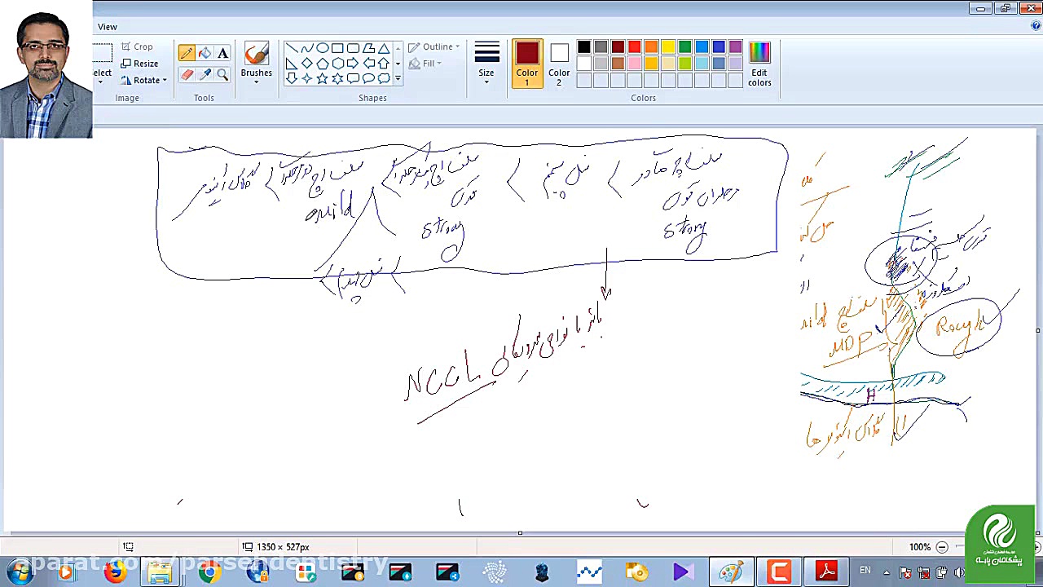
Task: Select the Line shape
Action: (292, 48)
